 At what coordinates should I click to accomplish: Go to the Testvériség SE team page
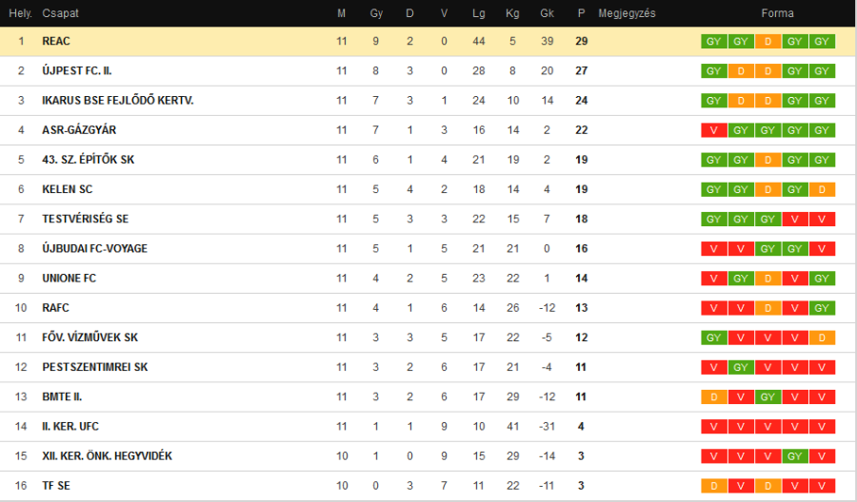pyautogui.click(x=85, y=219)
